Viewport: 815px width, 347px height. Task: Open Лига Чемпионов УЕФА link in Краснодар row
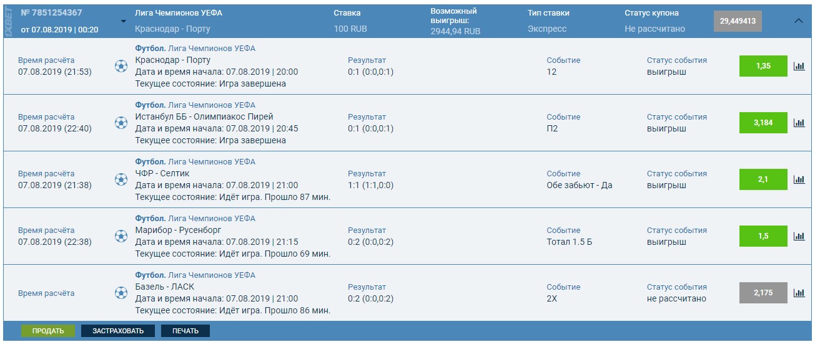tap(212, 49)
